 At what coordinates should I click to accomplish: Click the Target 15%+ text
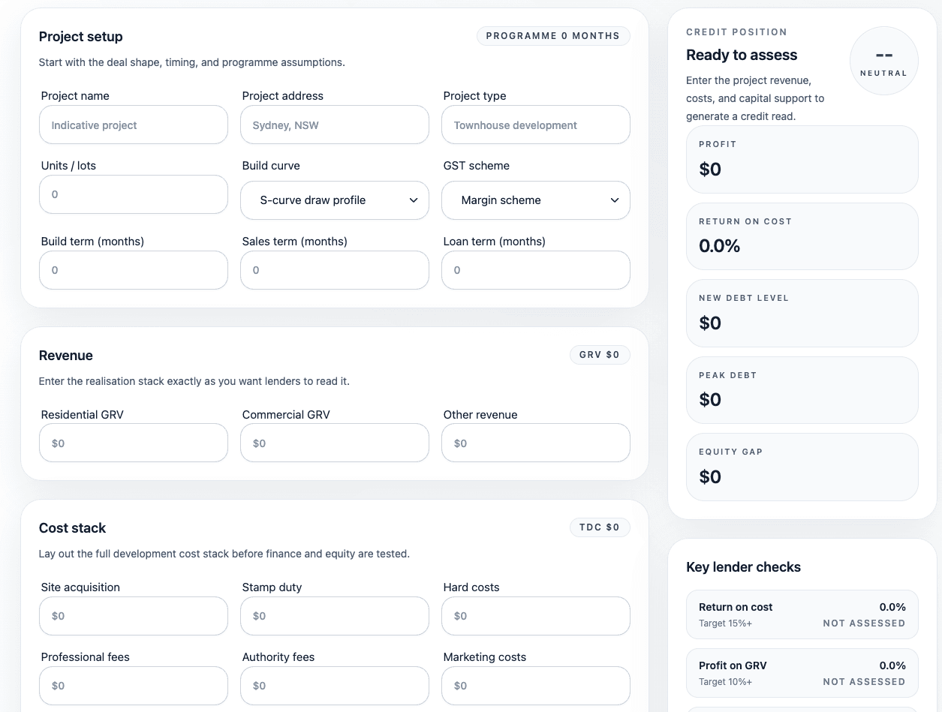725,623
